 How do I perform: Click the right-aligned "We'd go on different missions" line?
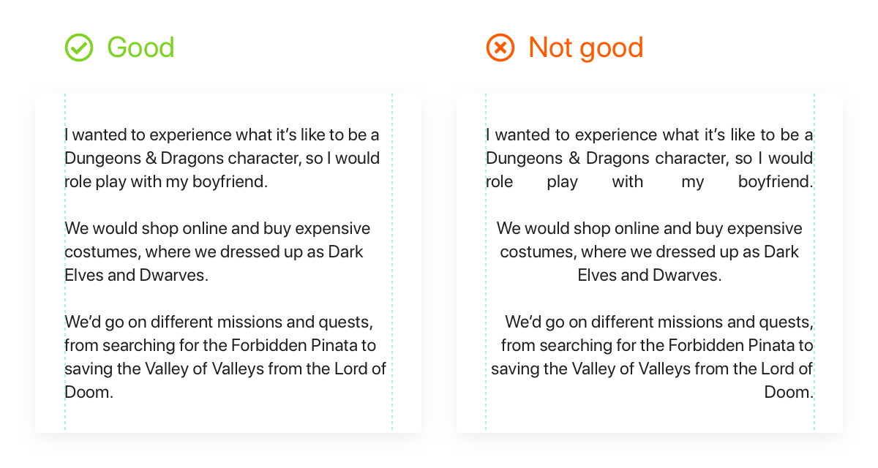tap(659, 322)
